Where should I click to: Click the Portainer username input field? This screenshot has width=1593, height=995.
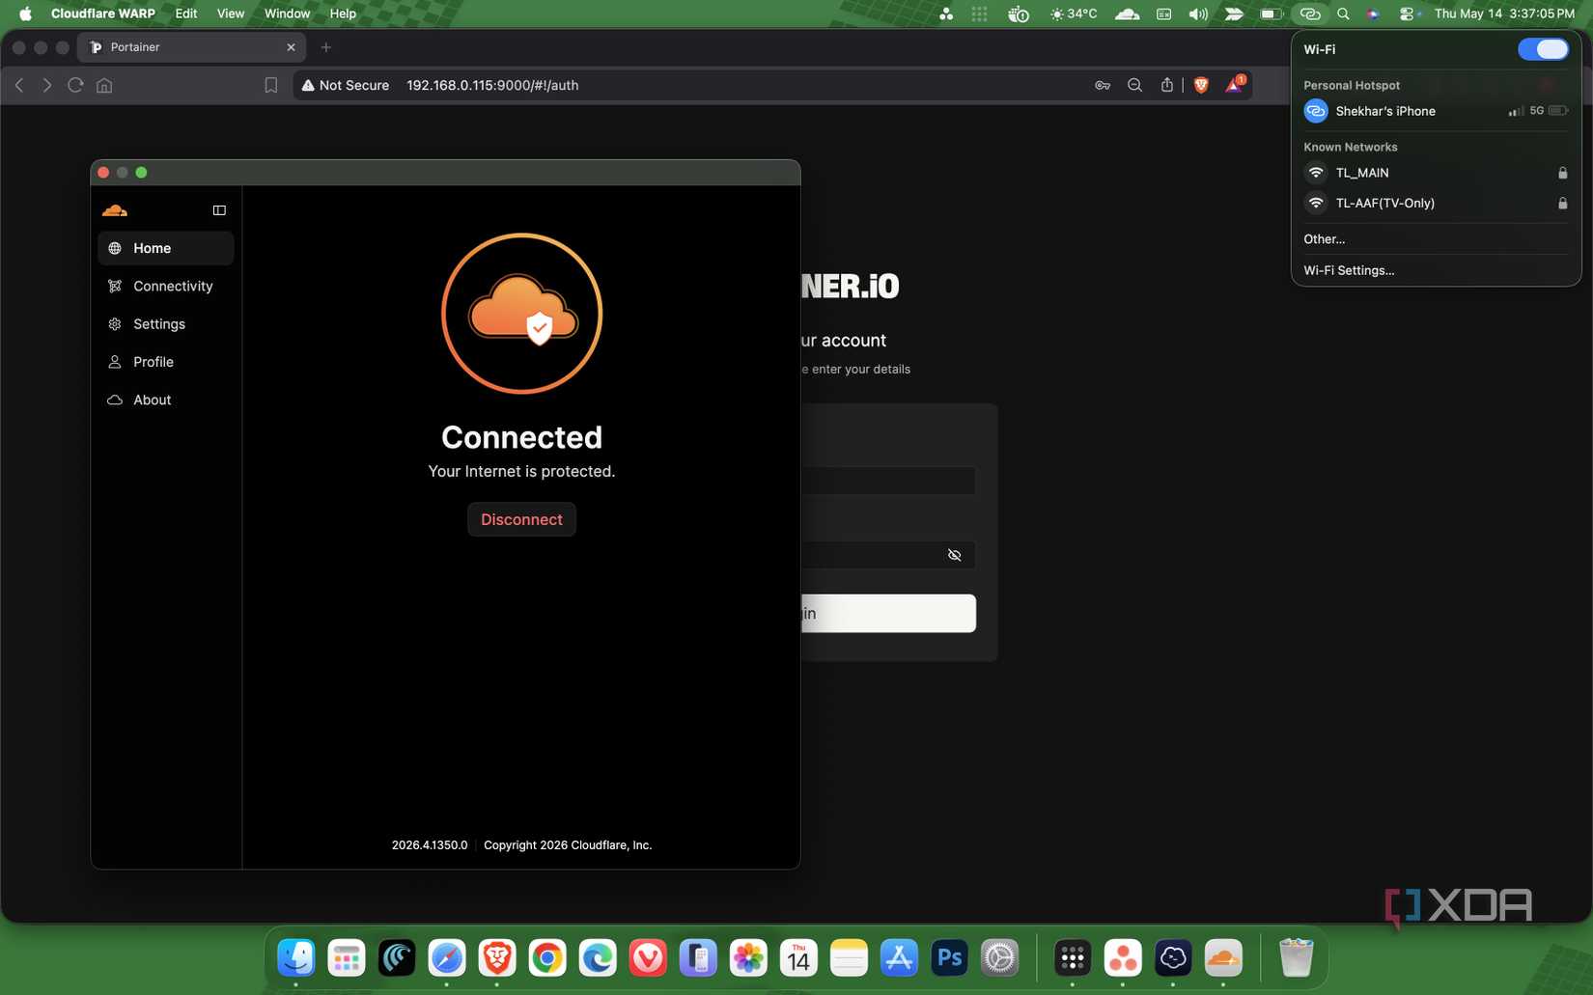click(x=888, y=481)
